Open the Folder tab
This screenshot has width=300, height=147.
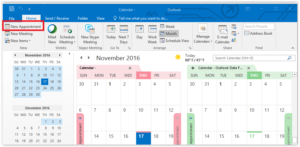click(83, 18)
